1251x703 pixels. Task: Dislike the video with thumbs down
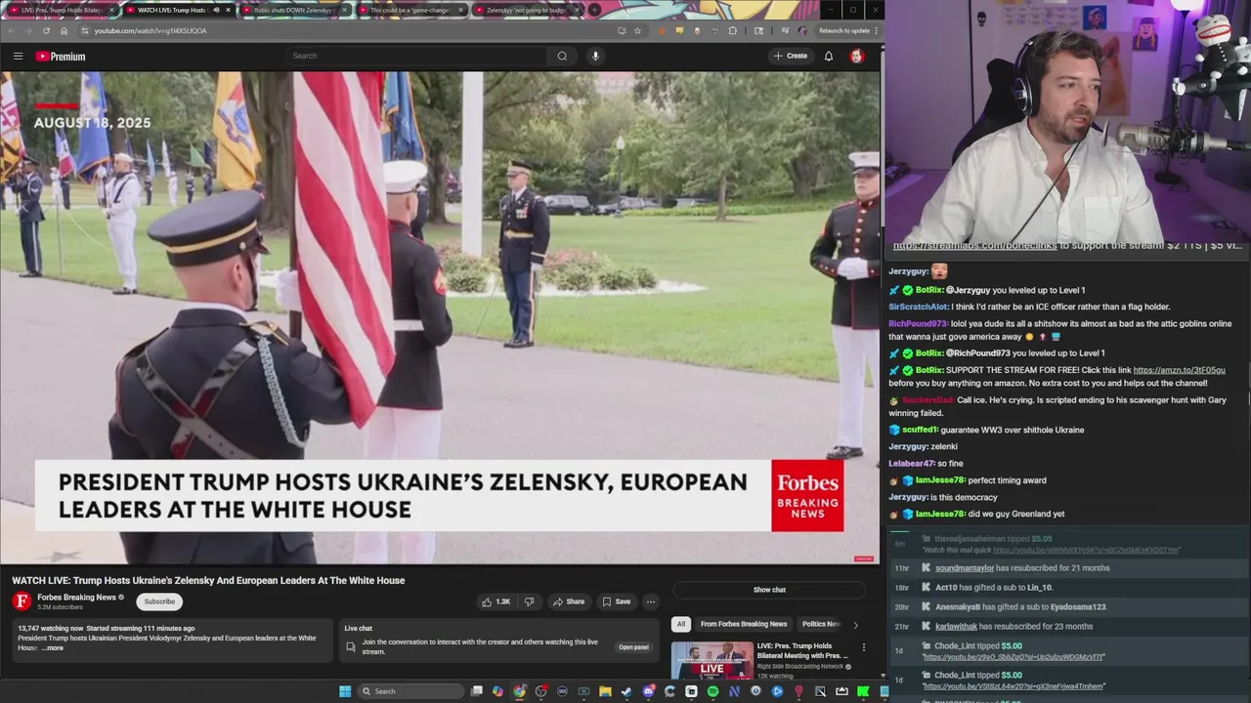coord(530,601)
